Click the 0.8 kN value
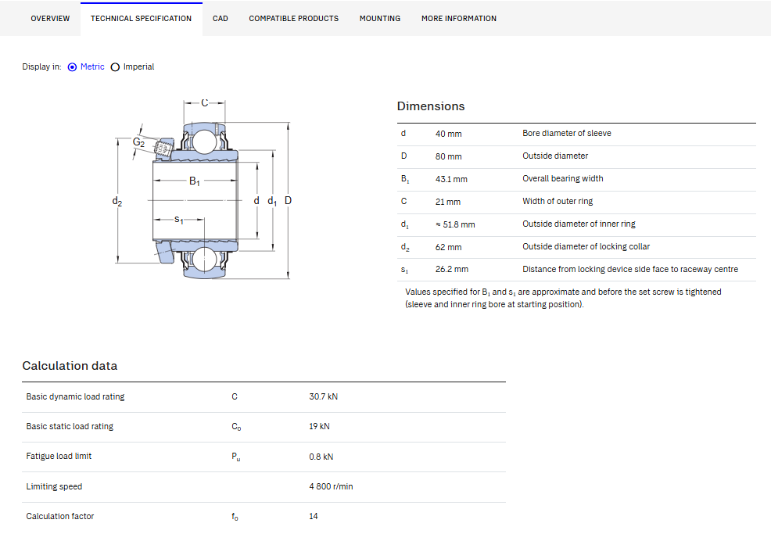The width and height of the screenshot is (771, 534). (321, 457)
